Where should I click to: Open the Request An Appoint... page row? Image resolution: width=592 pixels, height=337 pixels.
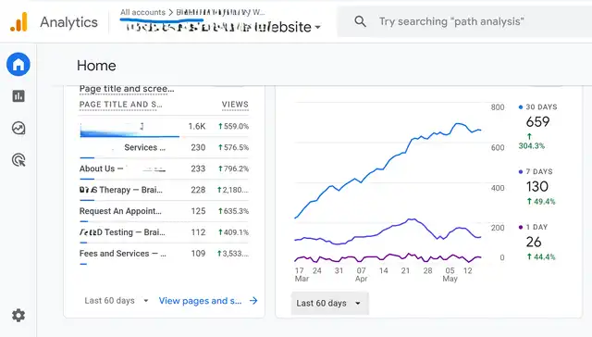point(165,211)
